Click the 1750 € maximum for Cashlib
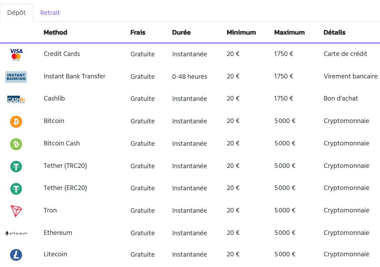Image resolution: width=380 pixels, height=267 pixels. click(x=284, y=98)
